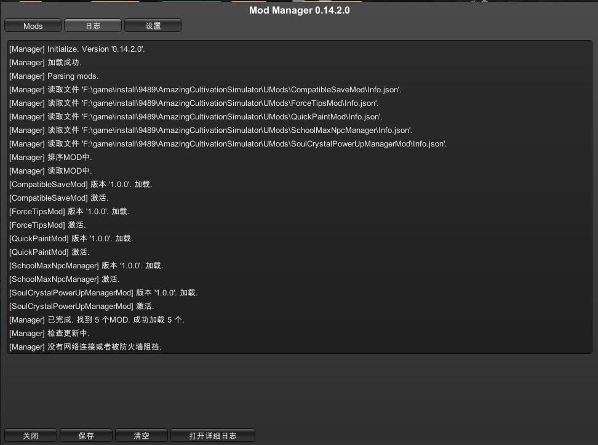Click the '找到 5 个MOD' completion log line

click(x=97, y=319)
